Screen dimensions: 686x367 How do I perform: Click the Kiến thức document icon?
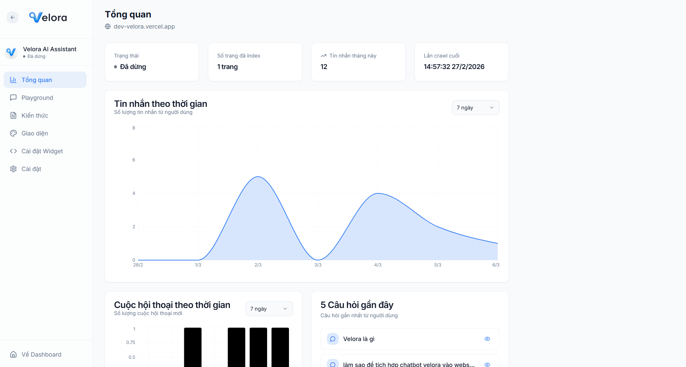tap(13, 115)
